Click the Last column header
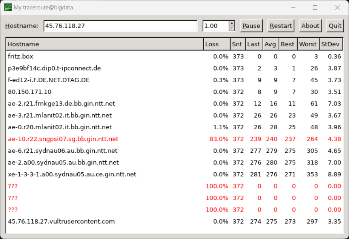 pyautogui.click(x=254, y=44)
